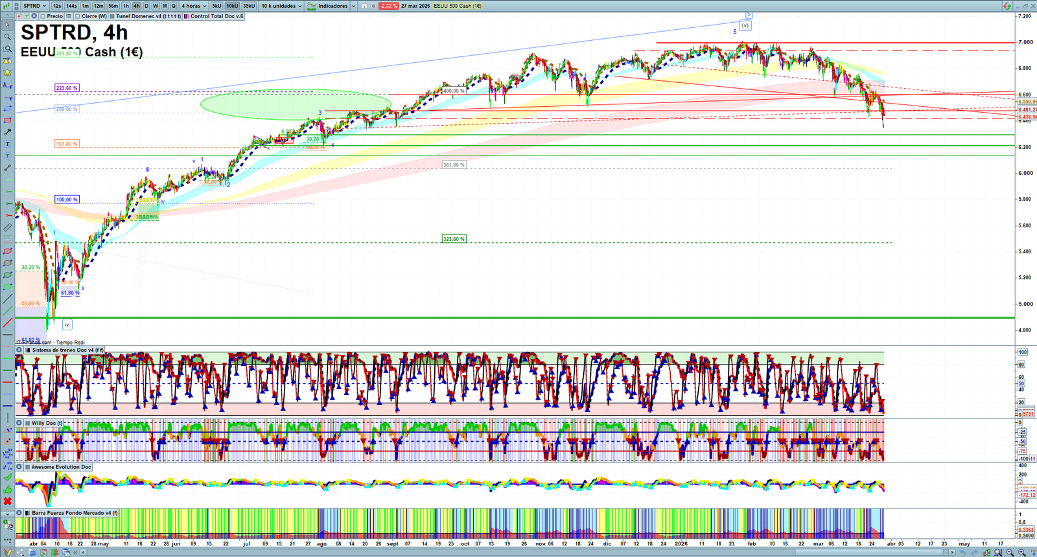
Task: Expand the arrow next to Indicadores
Action: (x=354, y=6)
